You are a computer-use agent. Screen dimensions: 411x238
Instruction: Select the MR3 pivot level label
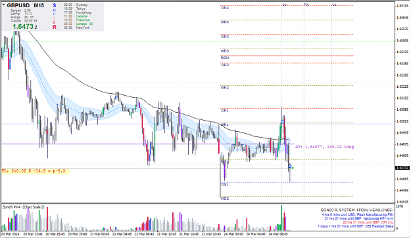point(225,51)
